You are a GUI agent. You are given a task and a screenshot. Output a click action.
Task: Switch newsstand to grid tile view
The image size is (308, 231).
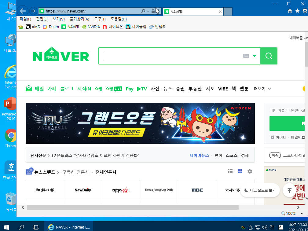tap(240, 171)
